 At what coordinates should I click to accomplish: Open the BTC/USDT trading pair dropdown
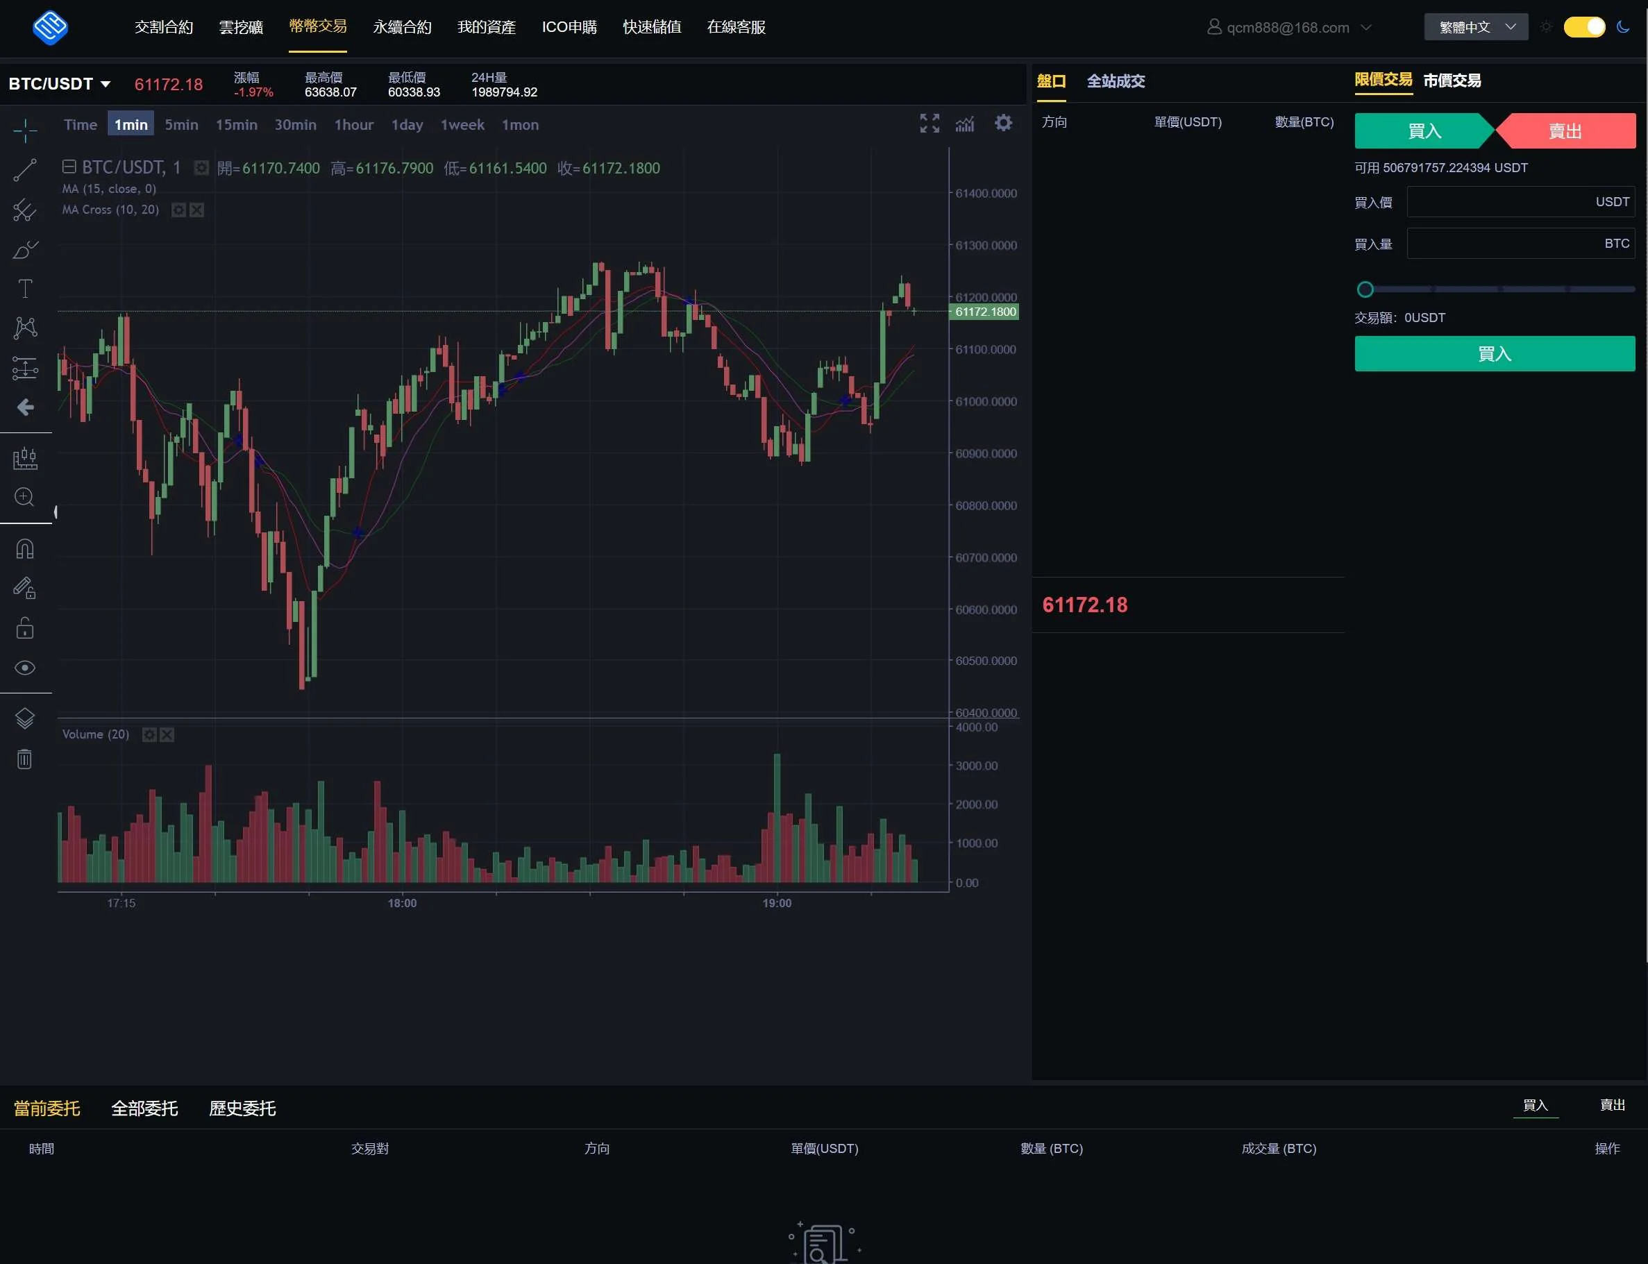pos(60,83)
